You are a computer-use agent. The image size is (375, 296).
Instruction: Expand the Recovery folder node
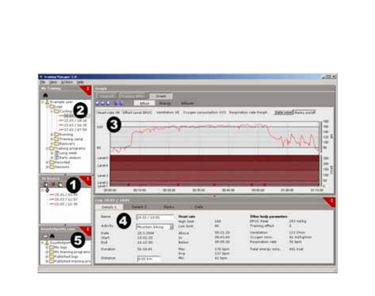tap(51, 144)
